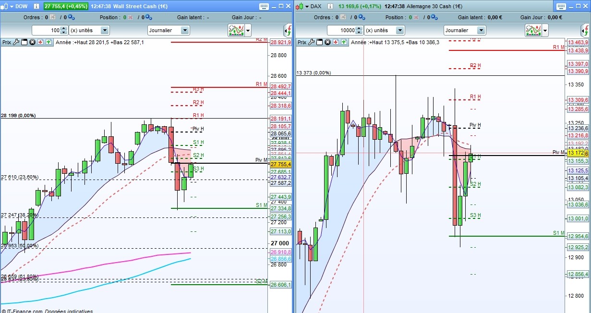Screen dimensions: 591x313
Task: Click add indicator icon in DOW window
Action: [236, 30]
